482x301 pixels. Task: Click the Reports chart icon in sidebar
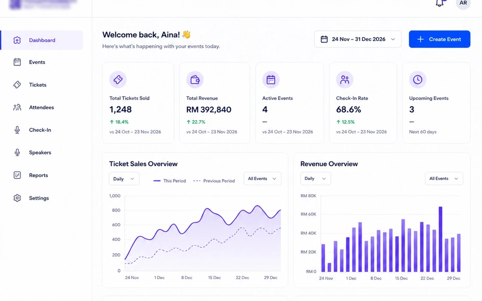pos(17,175)
